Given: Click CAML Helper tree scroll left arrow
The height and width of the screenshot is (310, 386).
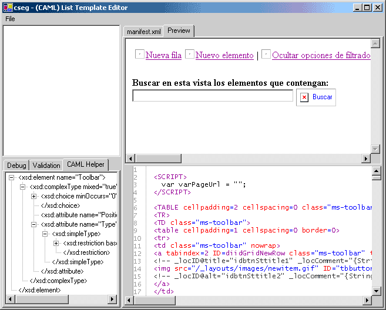Looking at the screenshot, I should point(11,299).
